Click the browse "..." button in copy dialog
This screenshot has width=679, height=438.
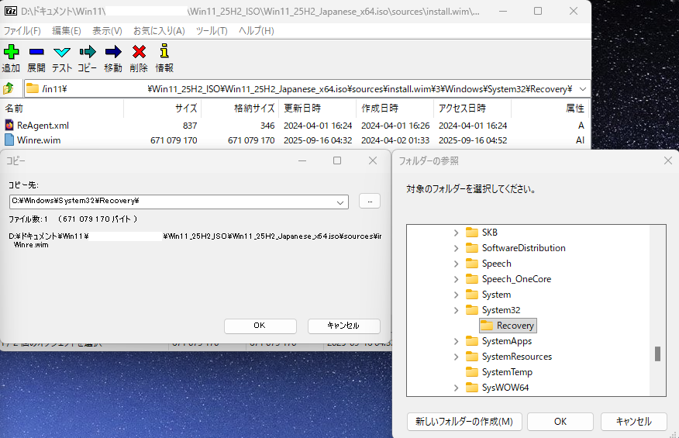click(x=369, y=201)
